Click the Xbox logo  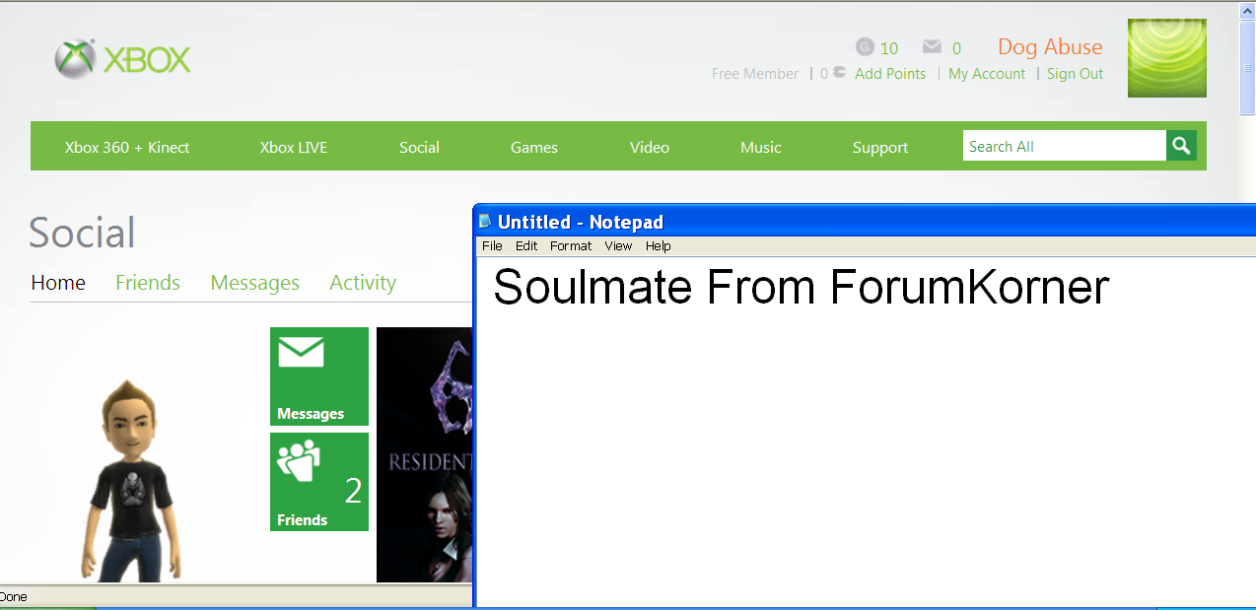pyautogui.click(x=122, y=60)
